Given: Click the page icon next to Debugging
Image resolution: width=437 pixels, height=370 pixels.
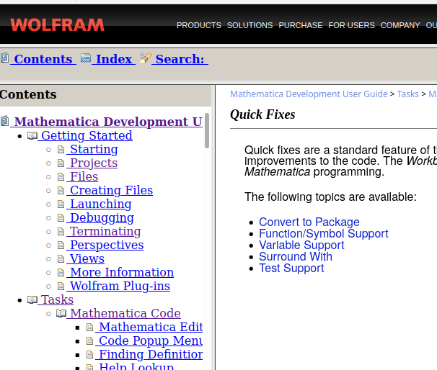Looking at the screenshot, I should 61,217.
